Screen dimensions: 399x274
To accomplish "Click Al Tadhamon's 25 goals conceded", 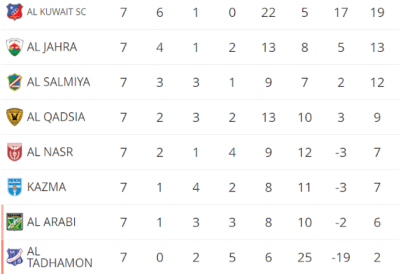I will [x=304, y=257].
